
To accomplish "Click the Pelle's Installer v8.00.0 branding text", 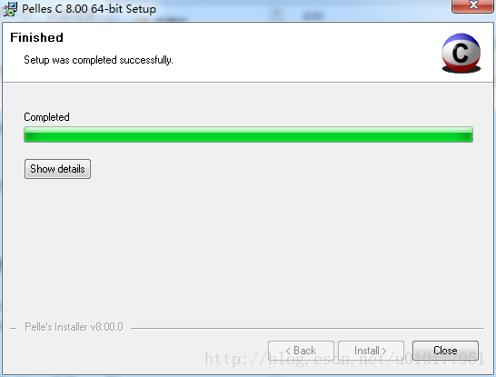I will point(74,327).
